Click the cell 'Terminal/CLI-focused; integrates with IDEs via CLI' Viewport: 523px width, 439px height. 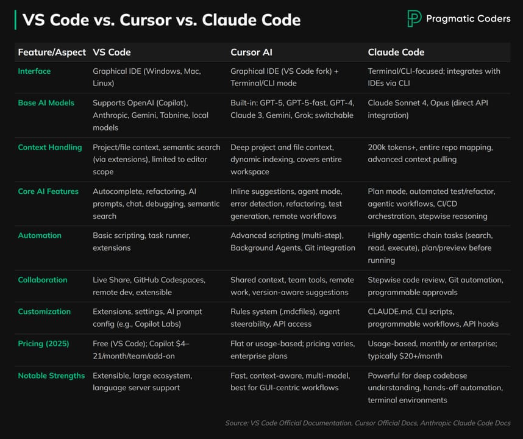pyautogui.click(x=434, y=77)
